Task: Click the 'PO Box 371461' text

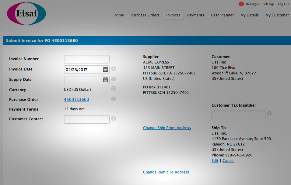Action: click(x=157, y=87)
